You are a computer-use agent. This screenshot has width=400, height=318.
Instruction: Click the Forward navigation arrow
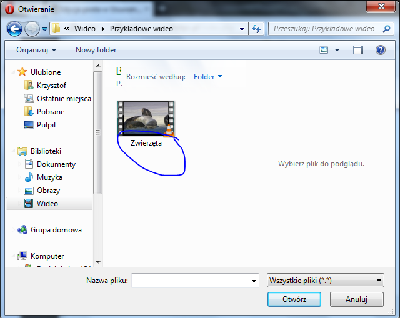pos(32,29)
